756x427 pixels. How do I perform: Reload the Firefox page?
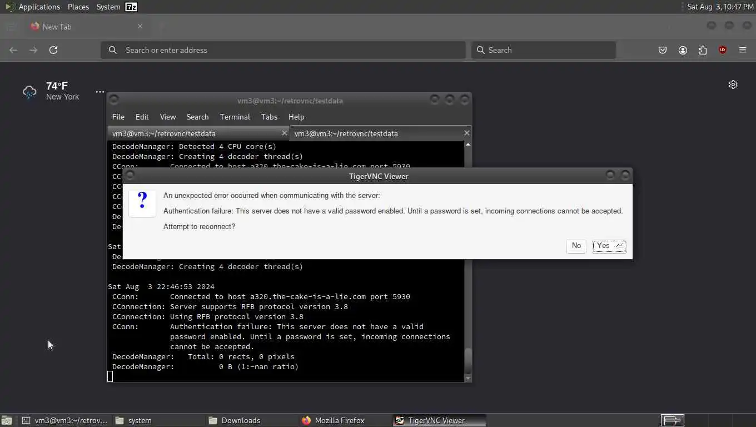[53, 50]
